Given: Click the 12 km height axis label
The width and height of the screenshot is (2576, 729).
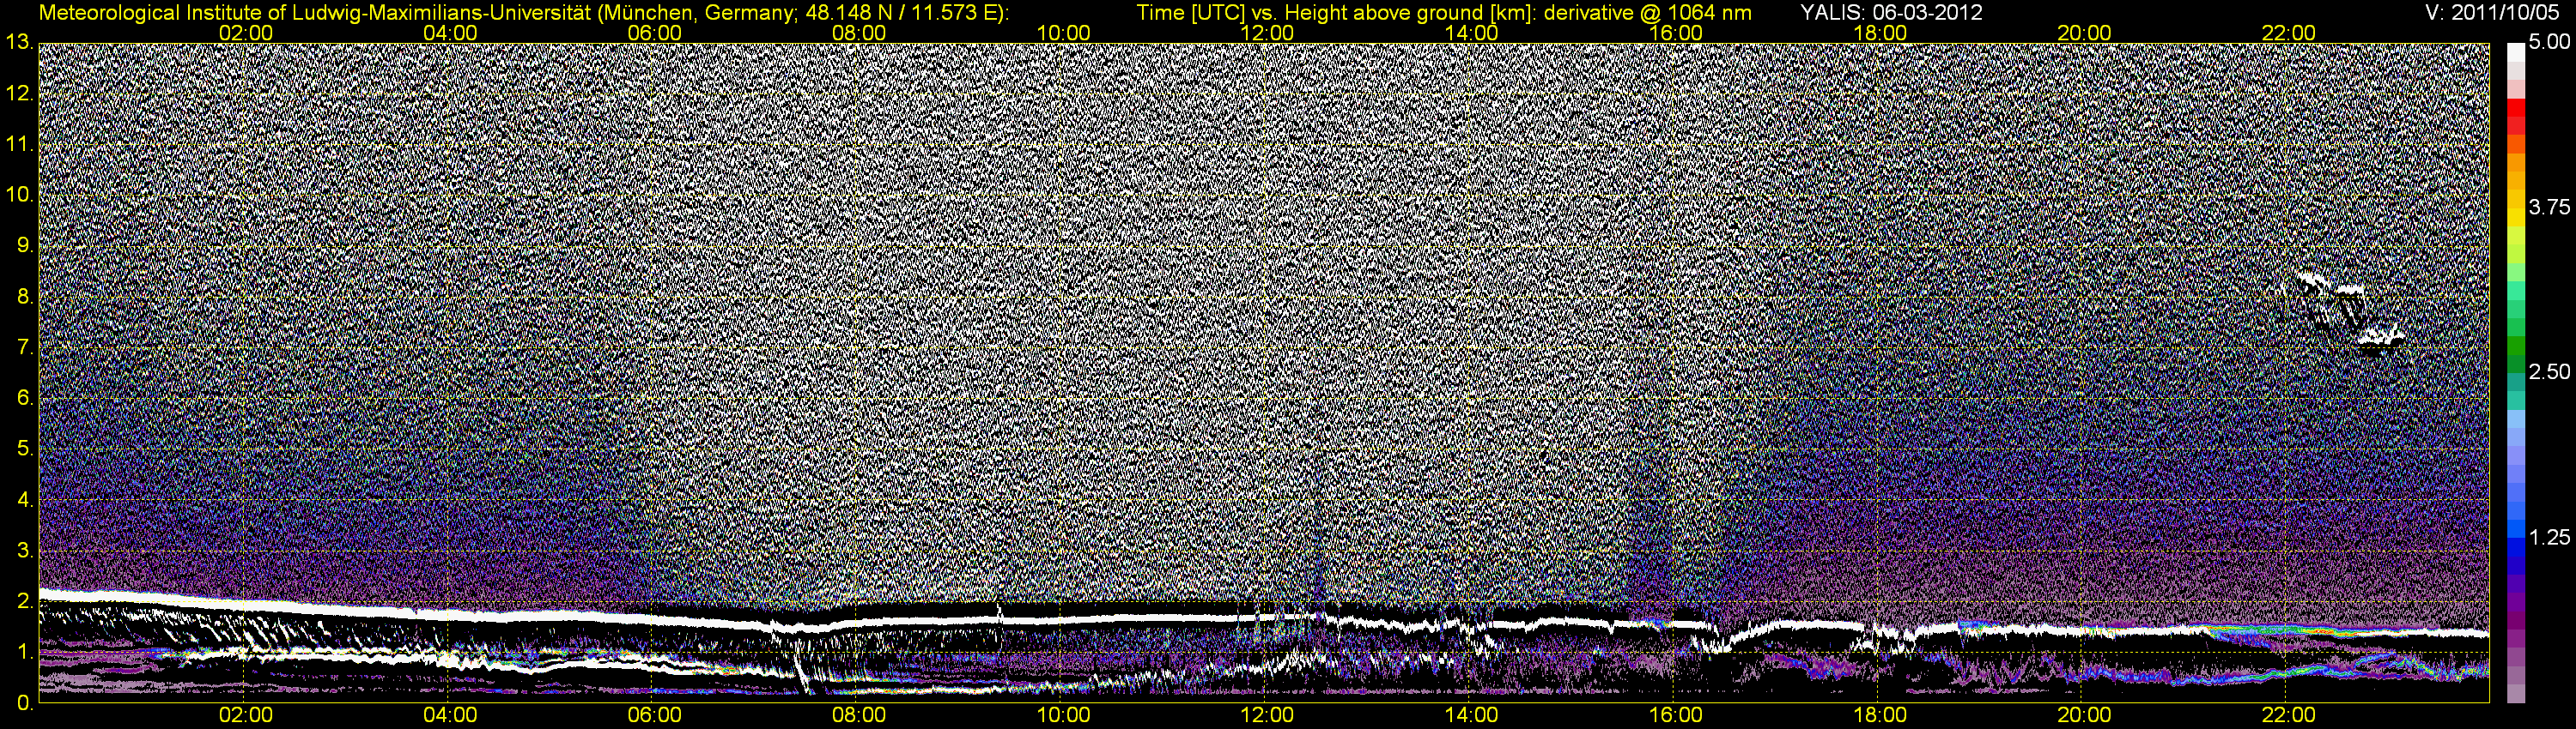Looking at the screenshot, I should pos(19,93).
